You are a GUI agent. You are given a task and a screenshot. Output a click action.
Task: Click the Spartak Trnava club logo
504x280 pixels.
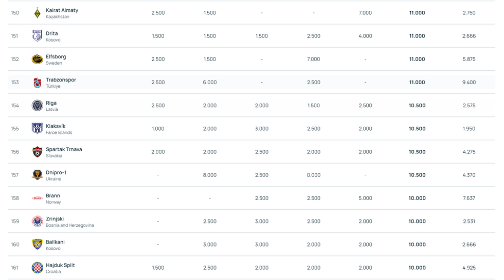coord(37,152)
